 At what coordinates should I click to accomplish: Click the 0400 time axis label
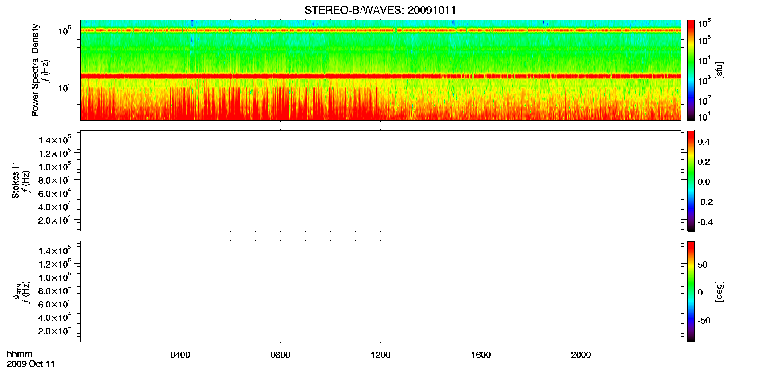[x=180, y=355]
